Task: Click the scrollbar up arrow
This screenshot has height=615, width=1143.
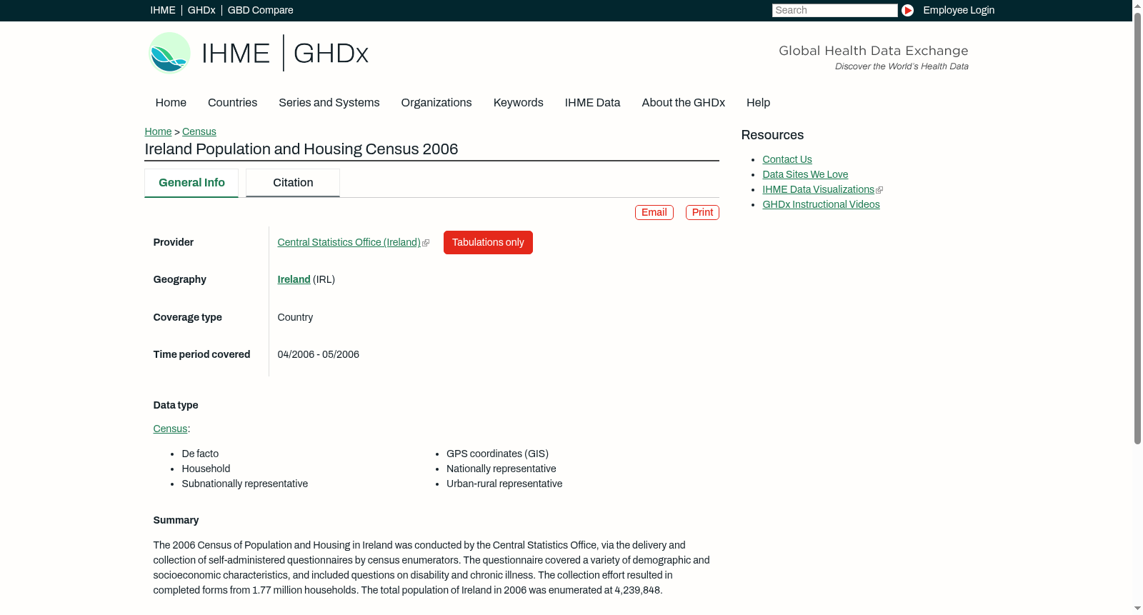Action: click(x=1137, y=5)
